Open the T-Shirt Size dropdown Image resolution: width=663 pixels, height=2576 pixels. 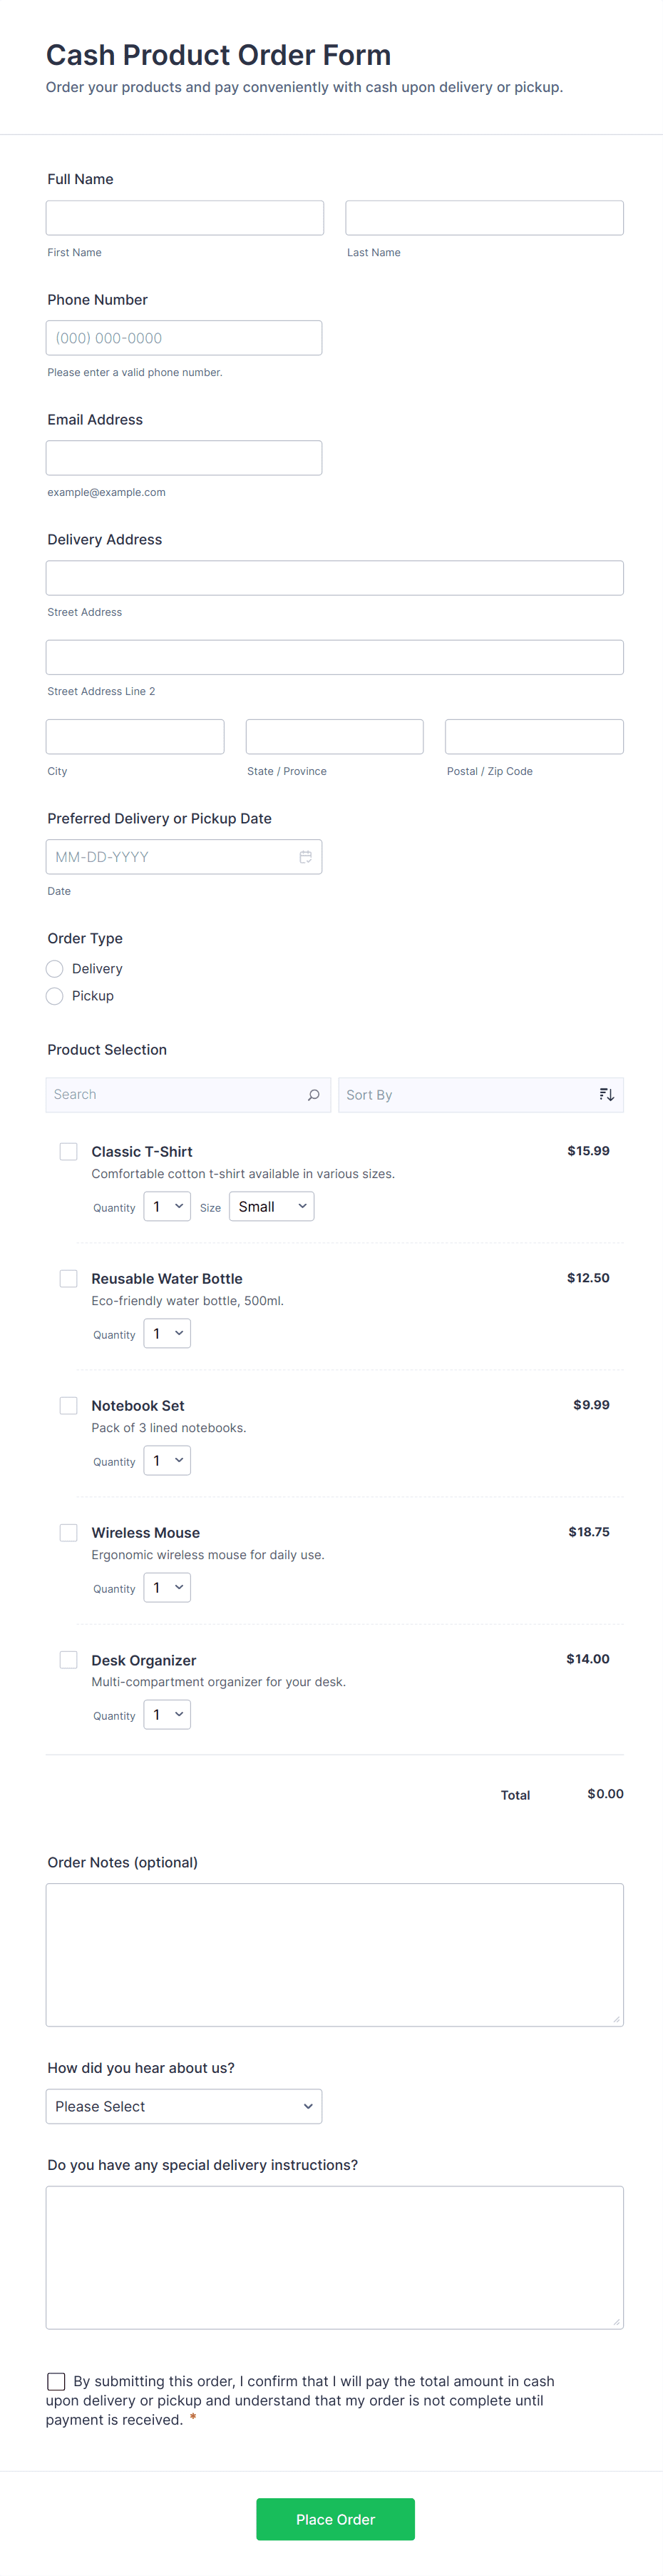(272, 1207)
